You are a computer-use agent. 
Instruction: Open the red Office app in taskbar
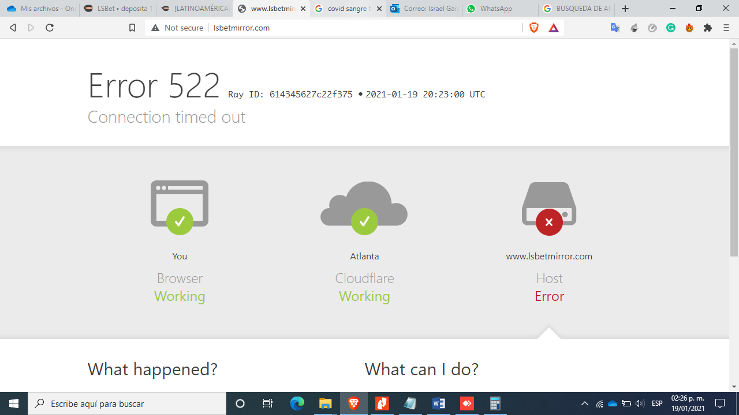[x=382, y=403]
